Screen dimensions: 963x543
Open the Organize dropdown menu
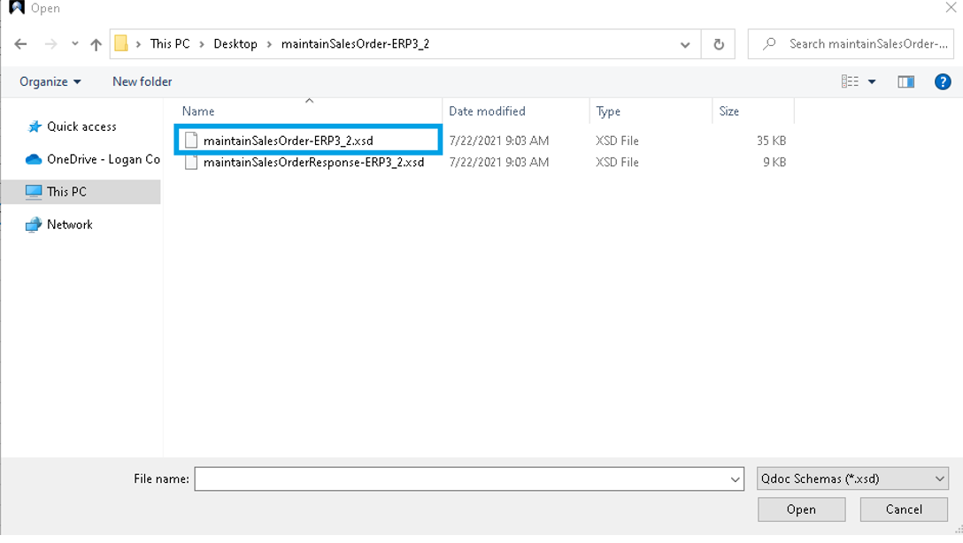click(50, 80)
